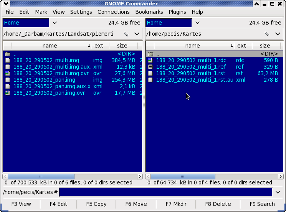Click the F6 Move button
The width and height of the screenshot is (286, 212).
pyautogui.click(x=136, y=204)
